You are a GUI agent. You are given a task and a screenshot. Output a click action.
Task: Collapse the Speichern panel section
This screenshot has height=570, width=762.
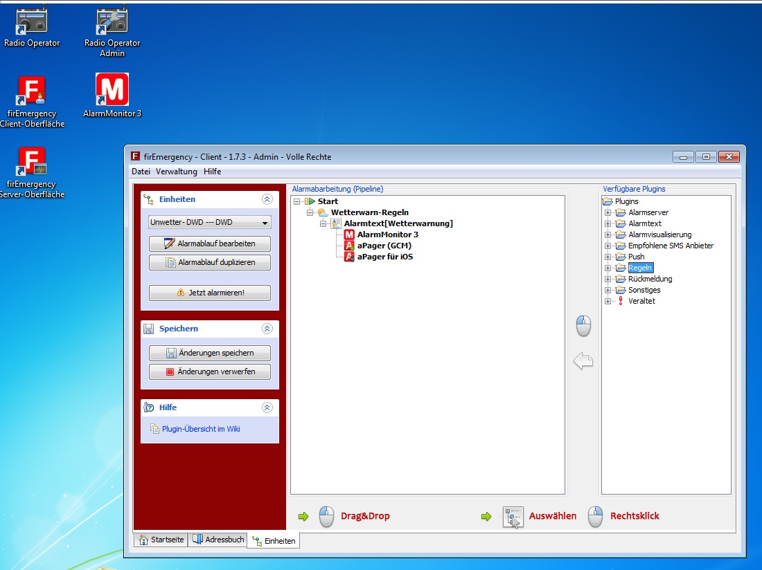tap(267, 329)
